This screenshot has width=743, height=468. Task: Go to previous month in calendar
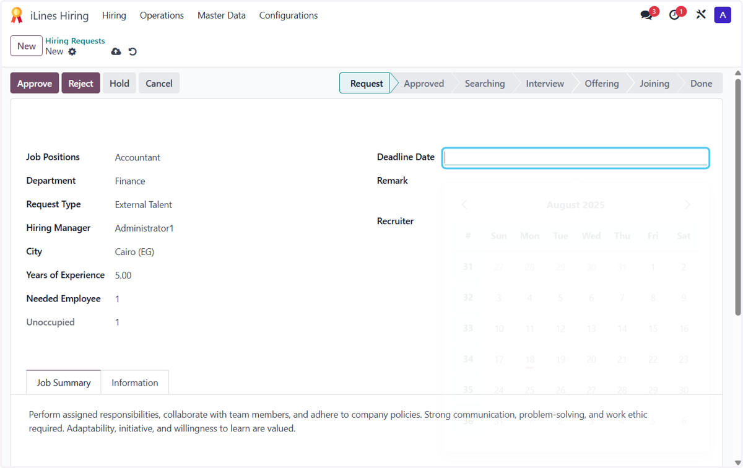(x=464, y=205)
